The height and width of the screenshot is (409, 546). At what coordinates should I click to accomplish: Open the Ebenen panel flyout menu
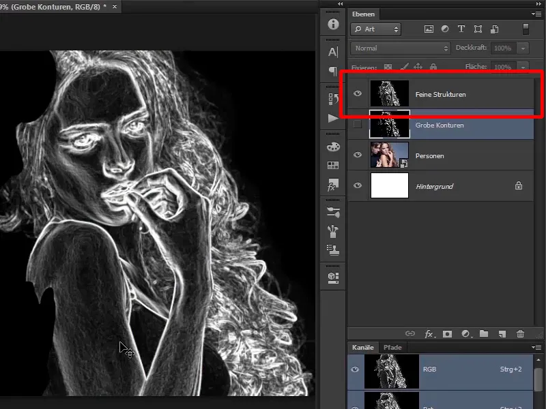point(536,14)
